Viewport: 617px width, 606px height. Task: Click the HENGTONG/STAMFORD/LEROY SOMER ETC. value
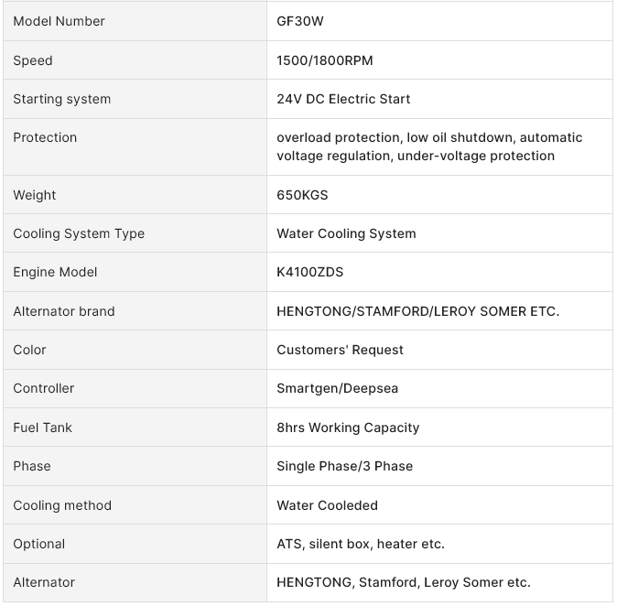click(x=417, y=311)
